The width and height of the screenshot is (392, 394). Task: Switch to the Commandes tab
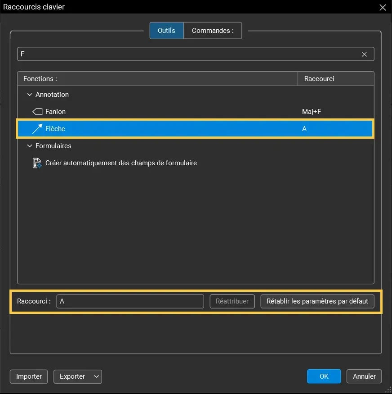coord(213,30)
